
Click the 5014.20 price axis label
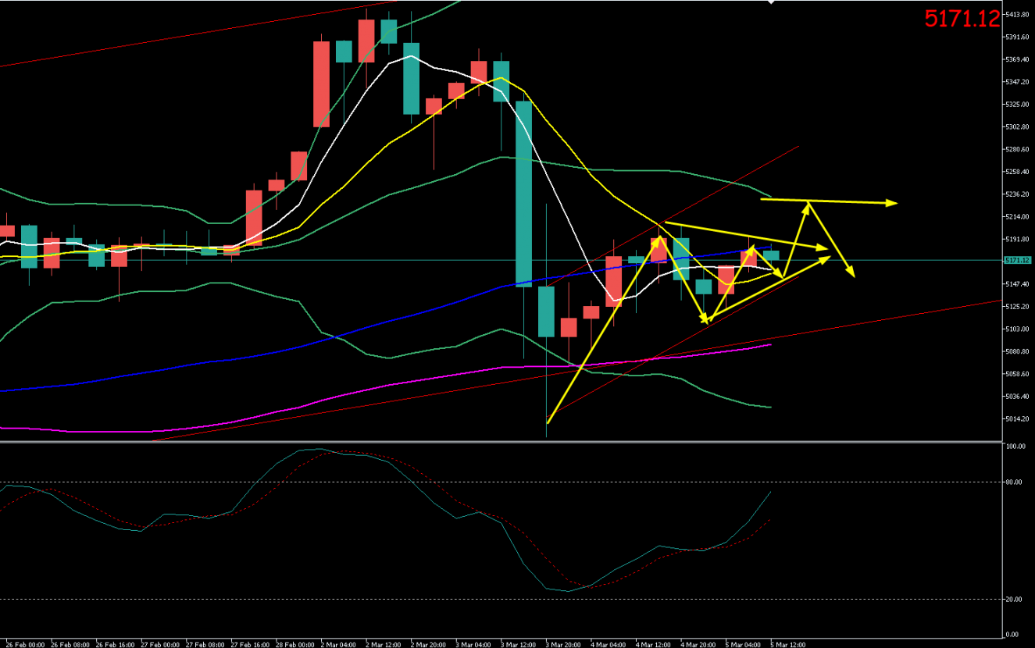pos(1017,418)
